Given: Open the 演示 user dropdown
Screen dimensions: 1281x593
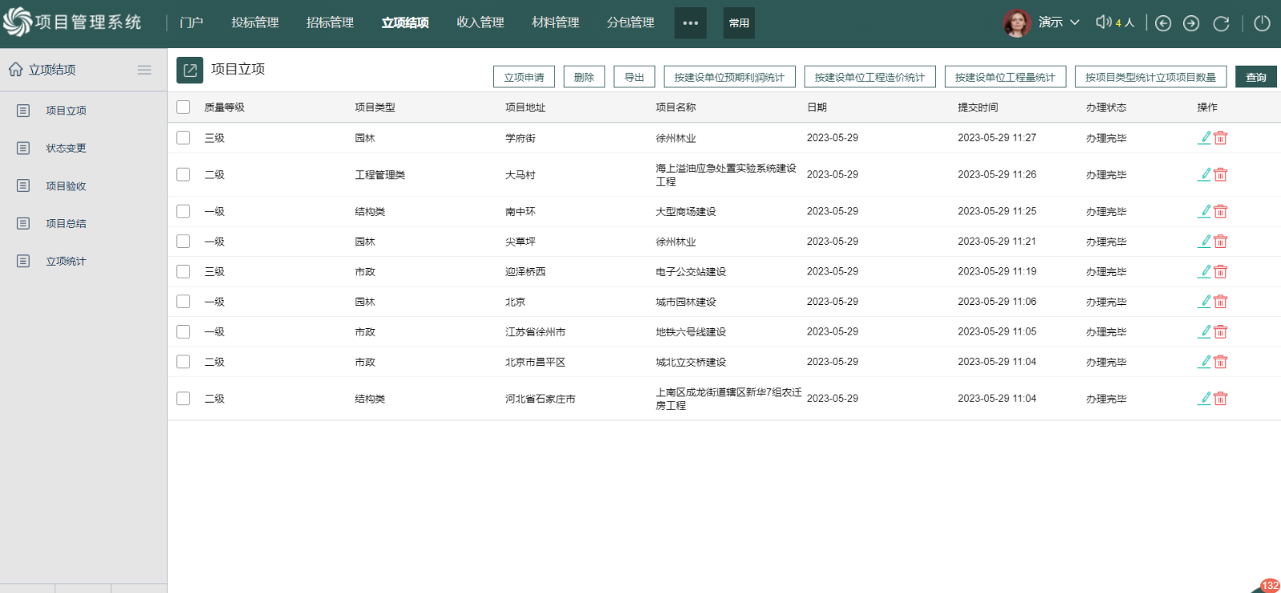Looking at the screenshot, I should coord(1058,22).
